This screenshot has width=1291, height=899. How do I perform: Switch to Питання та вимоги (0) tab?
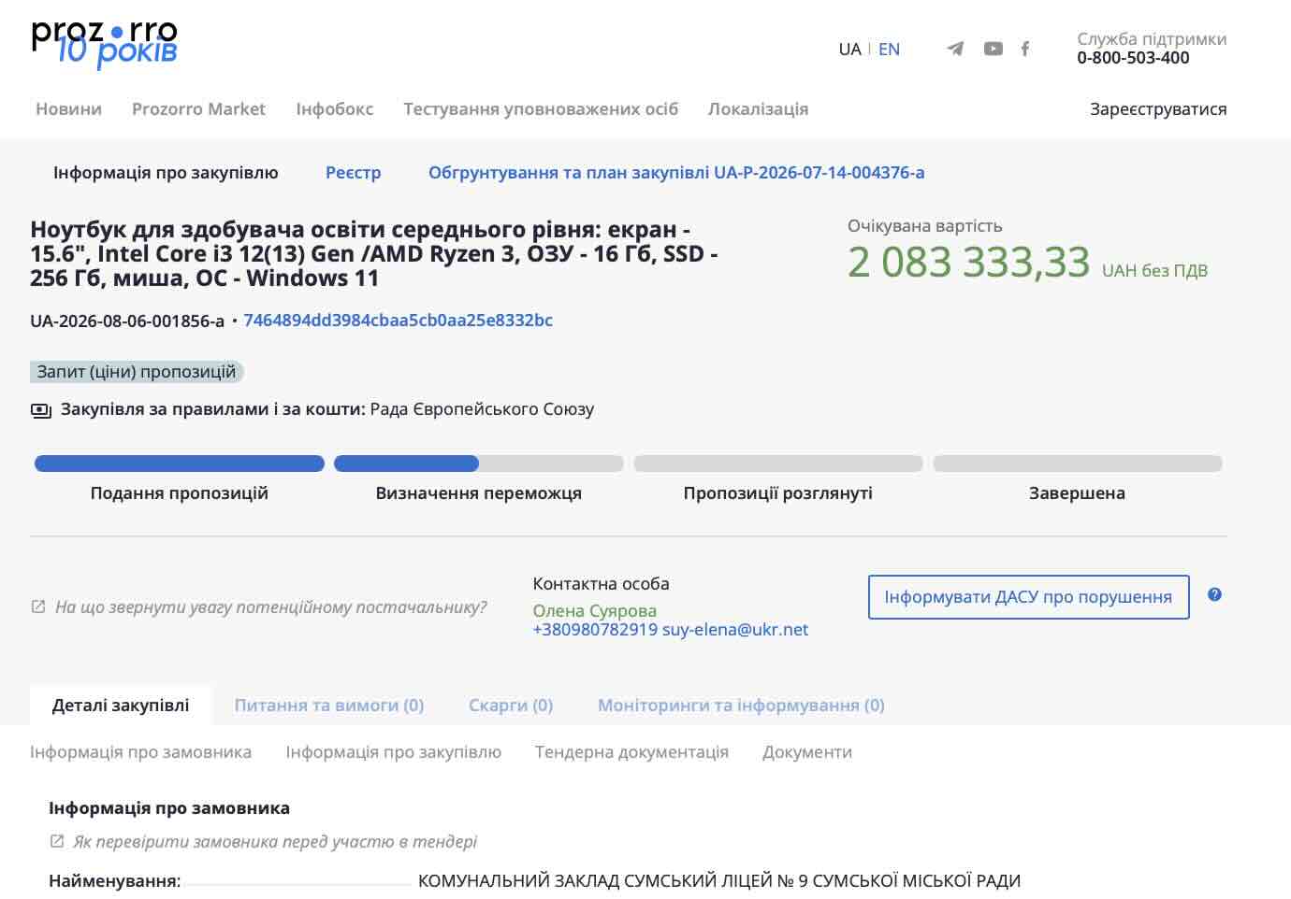click(x=329, y=705)
